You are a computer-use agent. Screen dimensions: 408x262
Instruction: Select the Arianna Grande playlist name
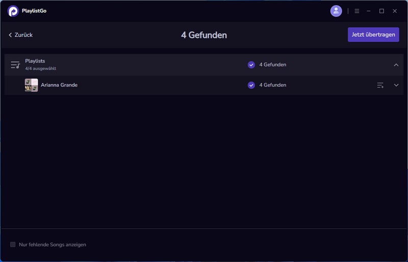click(x=59, y=85)
